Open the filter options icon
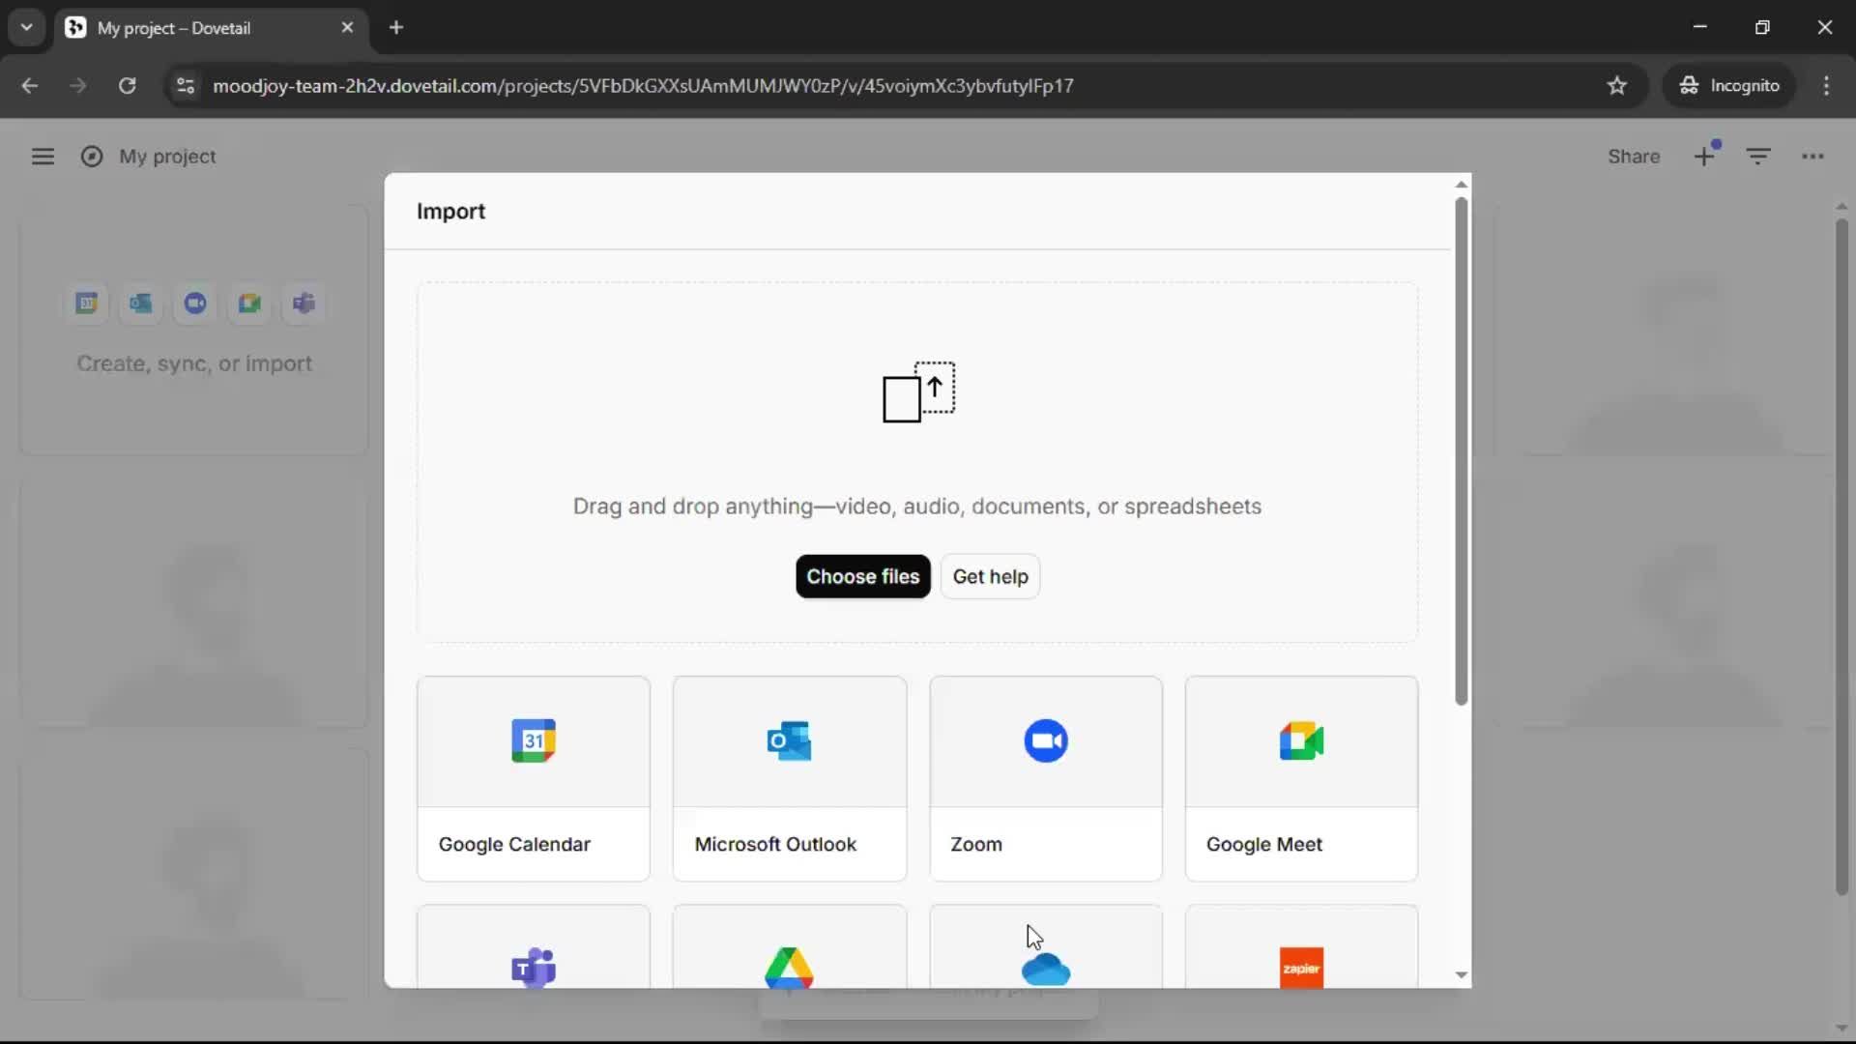1856x1044 pixels. [1758, 157]
